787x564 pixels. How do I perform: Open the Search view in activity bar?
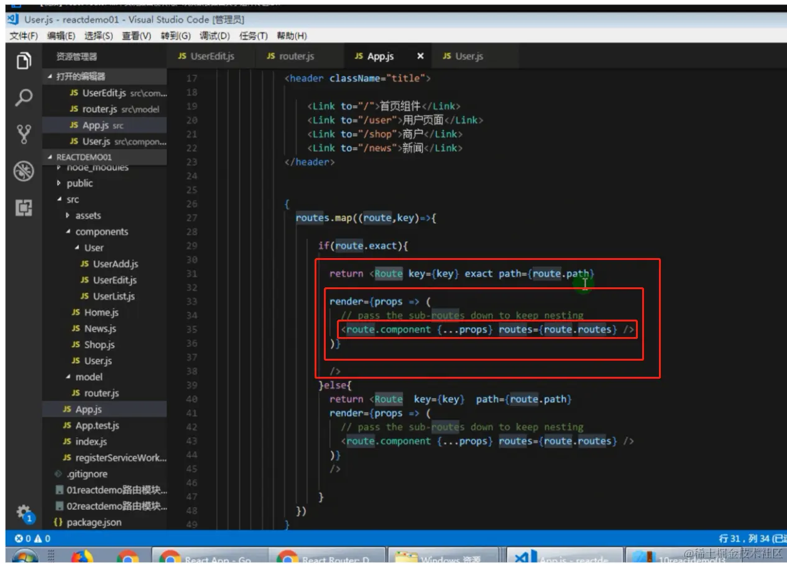coord(24,98)
